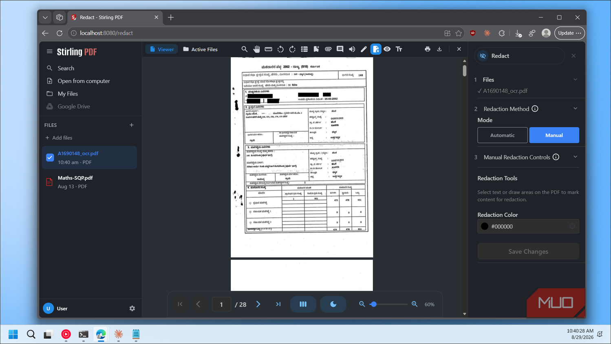Open the terminal from the taskbar

point(83,334)
